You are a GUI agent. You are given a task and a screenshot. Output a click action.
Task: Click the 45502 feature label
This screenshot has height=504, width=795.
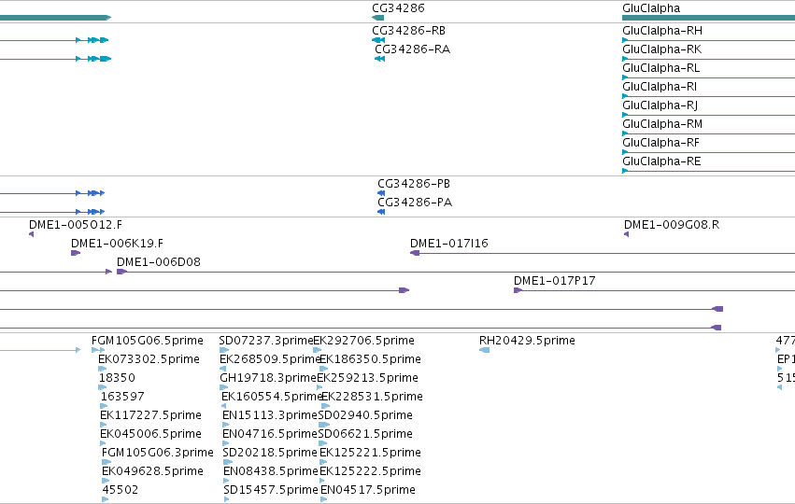click(121, 490)
